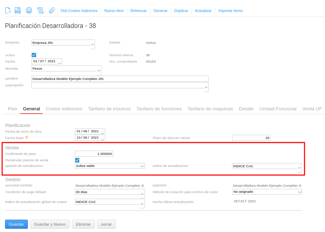
Task: Open the Tarifario de insumos tab
Action: click(x=109, y=109)
